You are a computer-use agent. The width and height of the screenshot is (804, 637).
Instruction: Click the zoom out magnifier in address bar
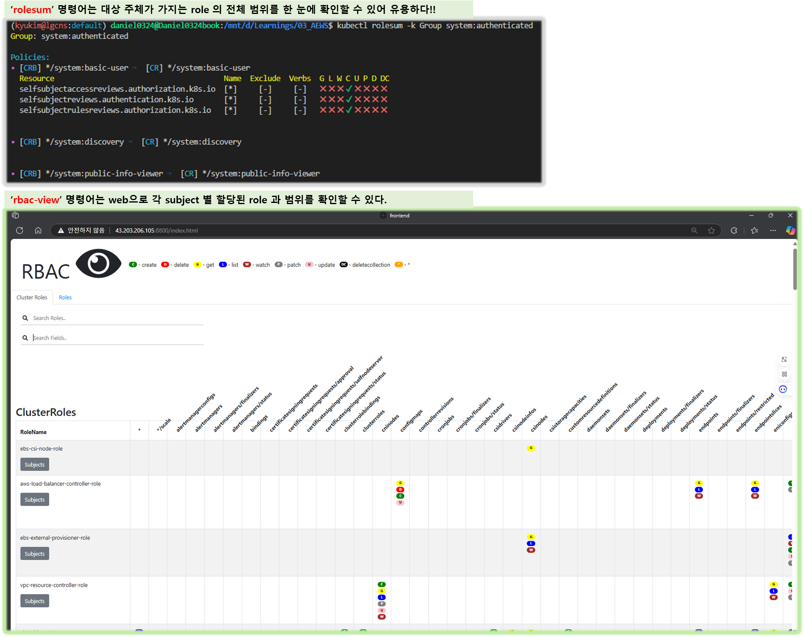tap(694, 230)
